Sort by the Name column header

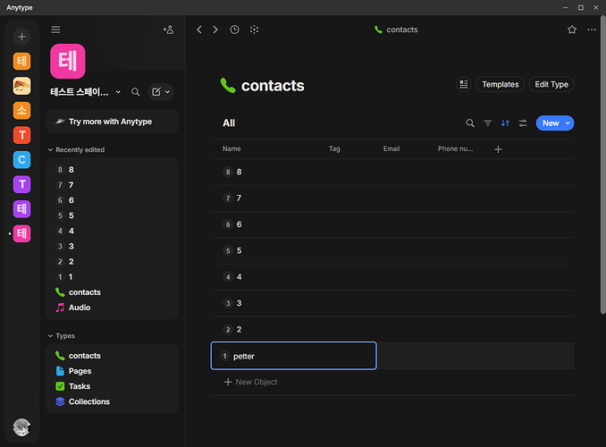[231, 149]
